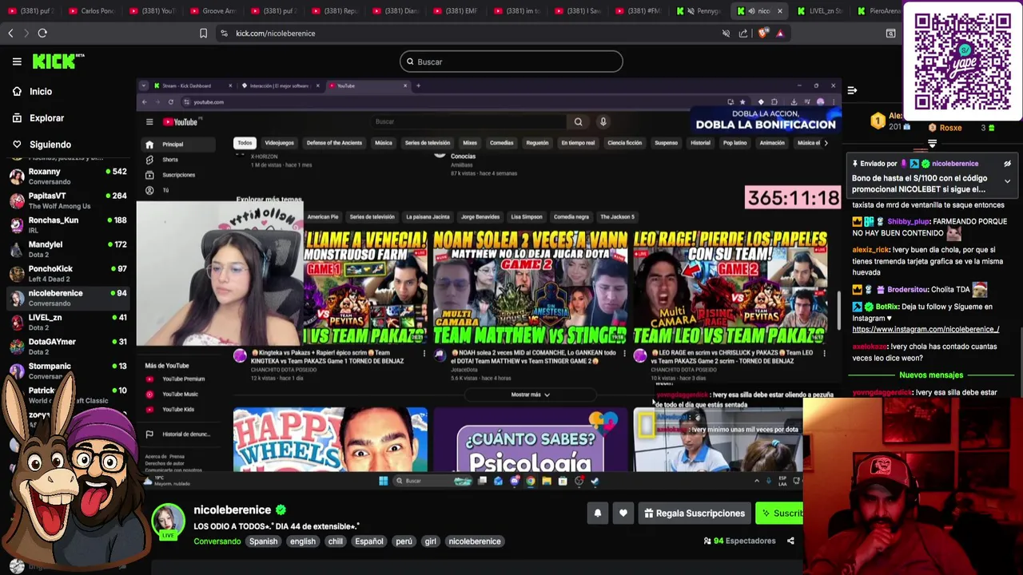Click BotRix username in chat
Screen dimensions: 1023x575
tap(887, 307)
